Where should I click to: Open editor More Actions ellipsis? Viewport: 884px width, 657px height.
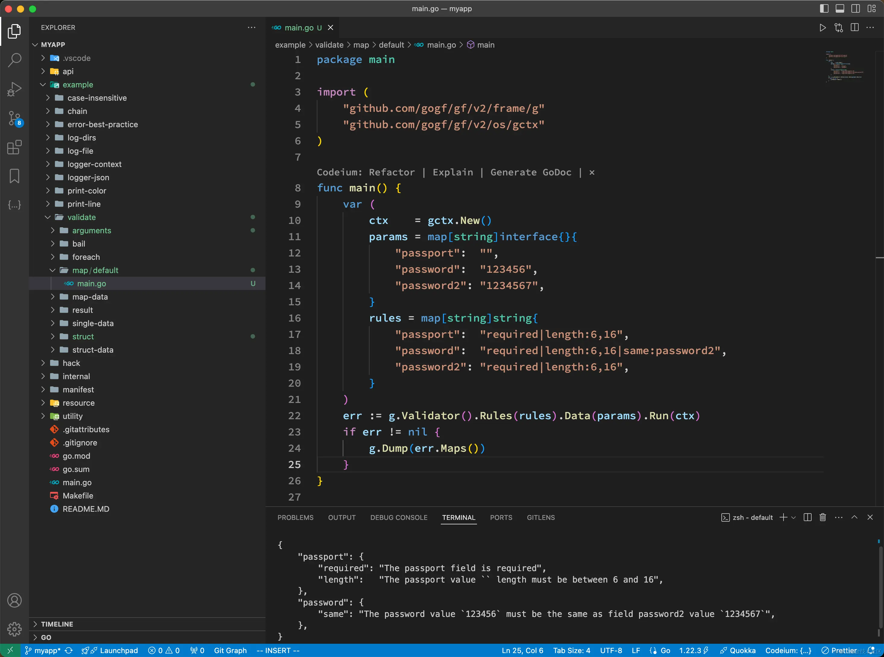[870, 27]
